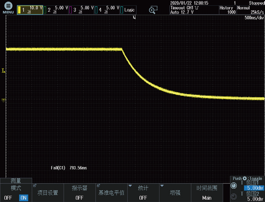Viewport: 265px width, 202px height.
Task: Expand the 增强 enhanced menu
Action: [x=175, y=193]
